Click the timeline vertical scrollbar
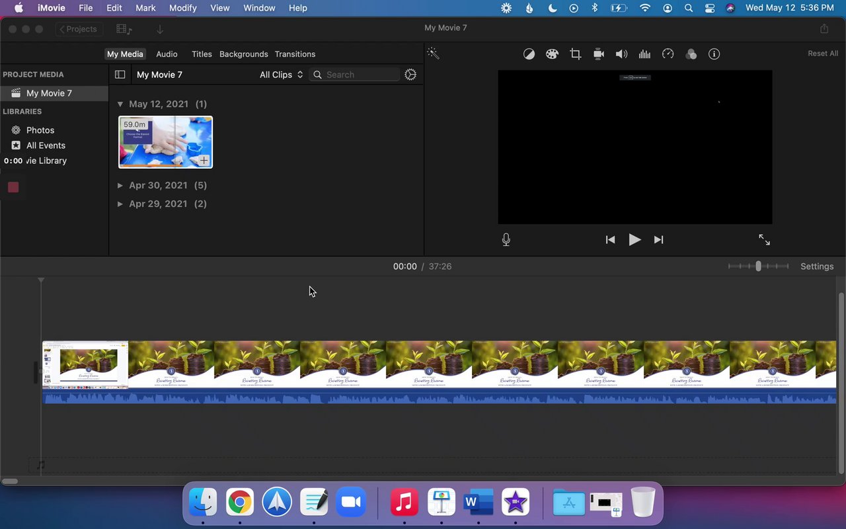 [x=841, y=384]
